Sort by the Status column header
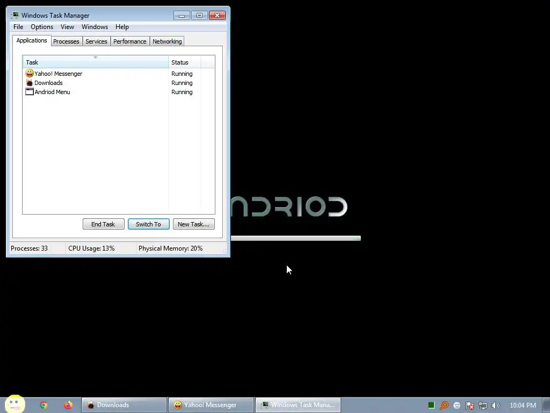 point(185,62)
